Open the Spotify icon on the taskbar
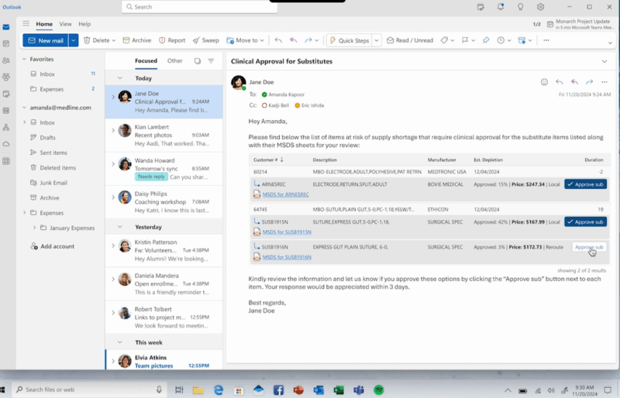620x398 pixels. click(x=379, y=389)
